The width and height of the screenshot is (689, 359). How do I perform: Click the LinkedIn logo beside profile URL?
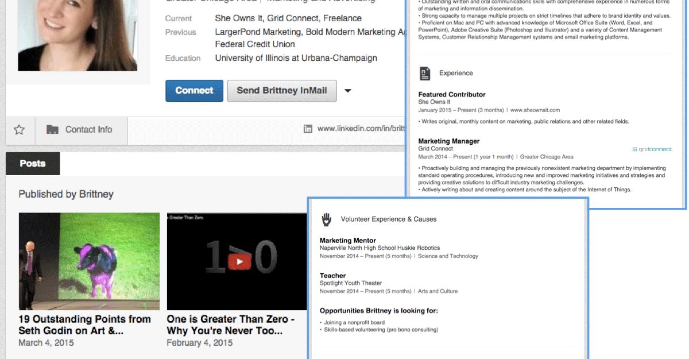[308, 129]
